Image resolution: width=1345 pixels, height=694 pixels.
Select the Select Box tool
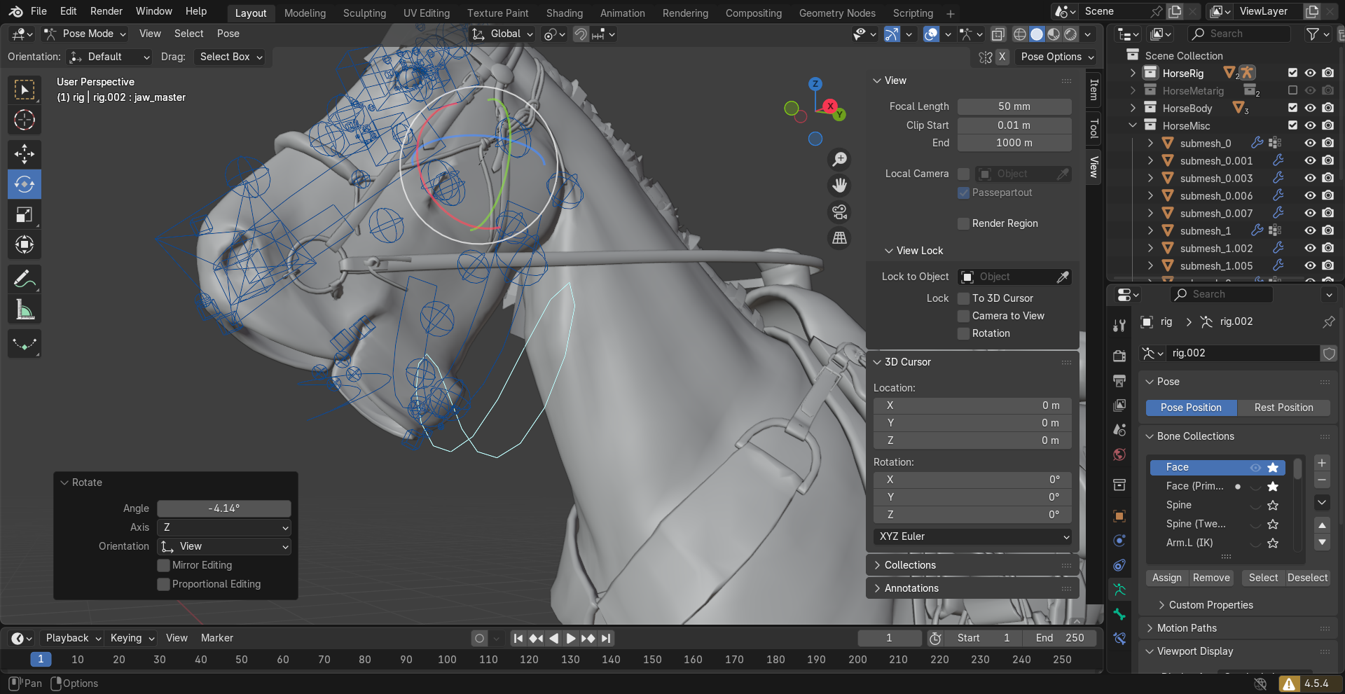coord(25,90)
